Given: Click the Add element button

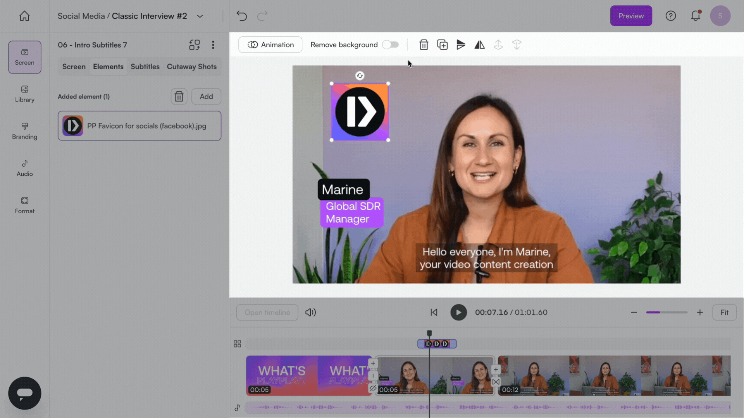Looking at the screenshot, I should coord(206,96).
